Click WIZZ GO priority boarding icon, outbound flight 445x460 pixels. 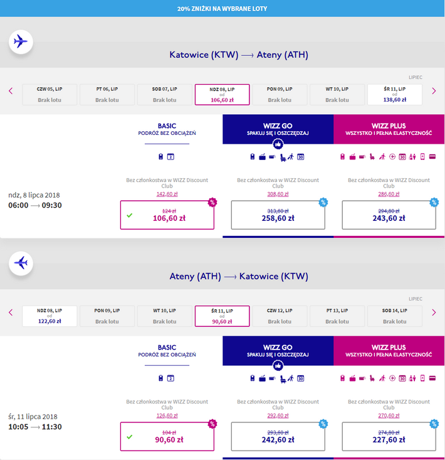(x=291, y=157)
